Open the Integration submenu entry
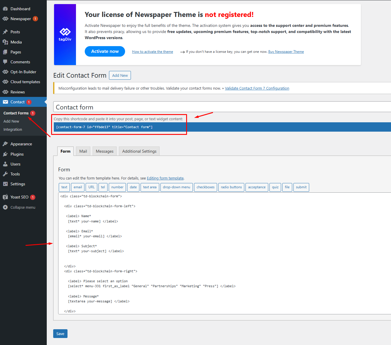Image resolution: width=391 pixels, height=345 pixels. tap(13, 130)
